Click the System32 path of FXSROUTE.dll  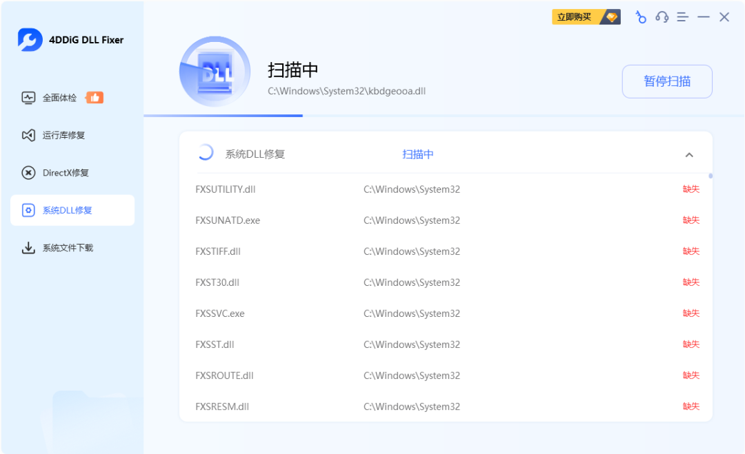412,375
